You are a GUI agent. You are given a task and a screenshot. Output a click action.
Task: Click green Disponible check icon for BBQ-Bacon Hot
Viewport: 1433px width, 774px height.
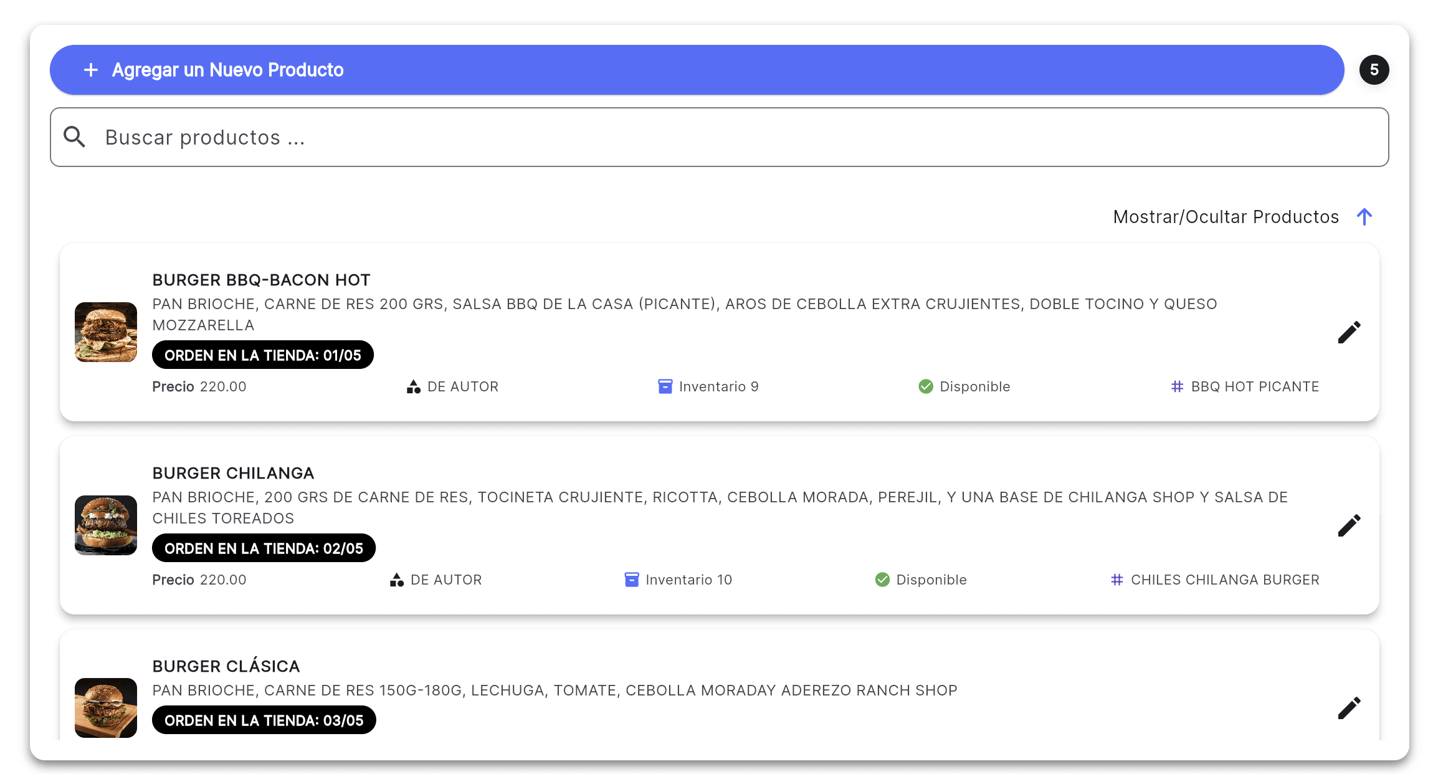925,386
